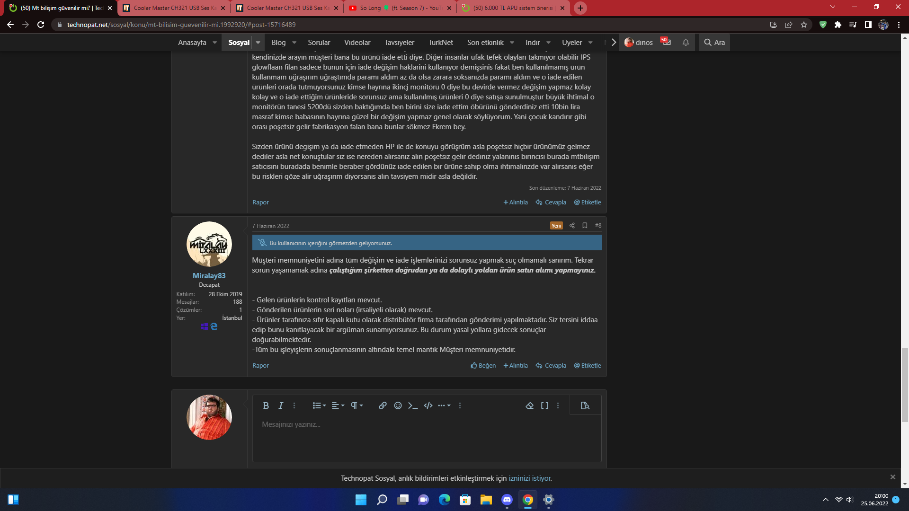Viewport: 909px width, 511px height.
Task: Apply bold formatting in the message editor
Action: (x=266, y=405)
